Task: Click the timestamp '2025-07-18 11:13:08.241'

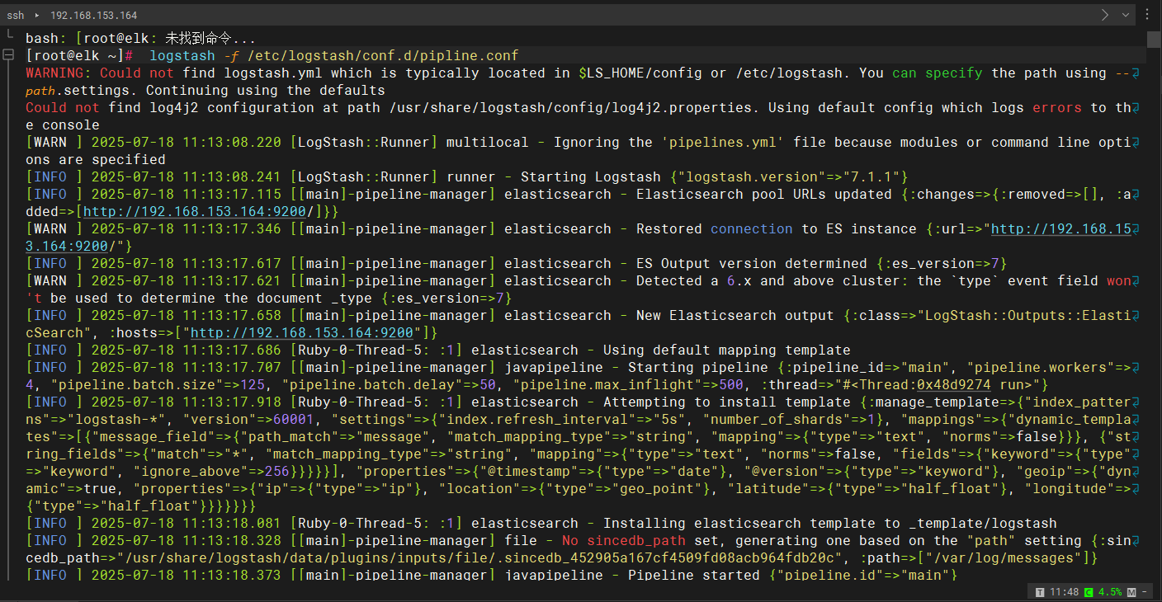Action: (x=186, y=177)
